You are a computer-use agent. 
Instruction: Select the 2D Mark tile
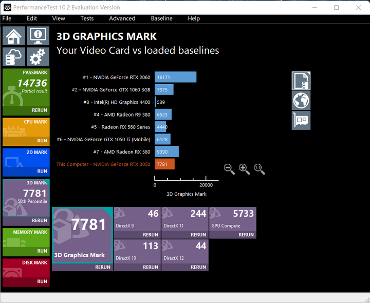[x=26, y=158]
